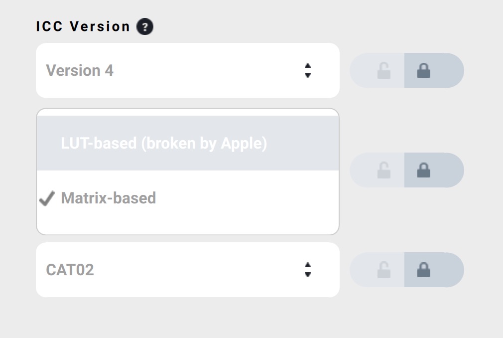Click the checkmark next to Matrix-based
The height and width of the screenshot is (338, 503).
click(47, 199)
